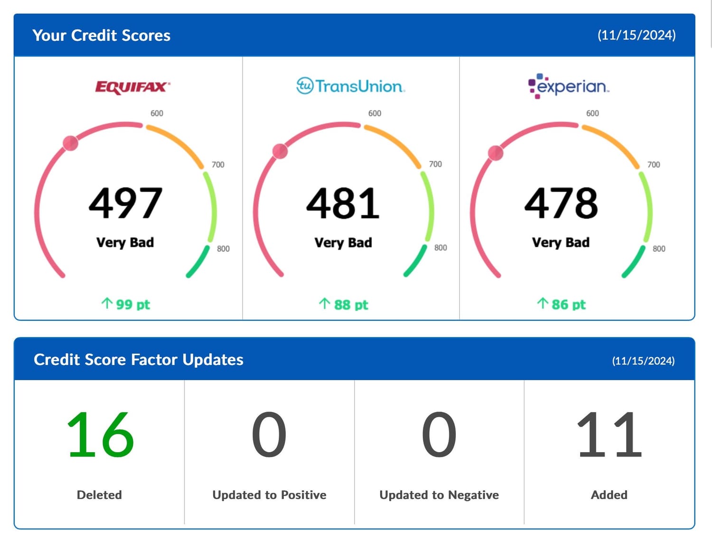Click the TransUnion logo
Image resolution: width=712 pixels, height=539 pixels.
tap(350, 86)
